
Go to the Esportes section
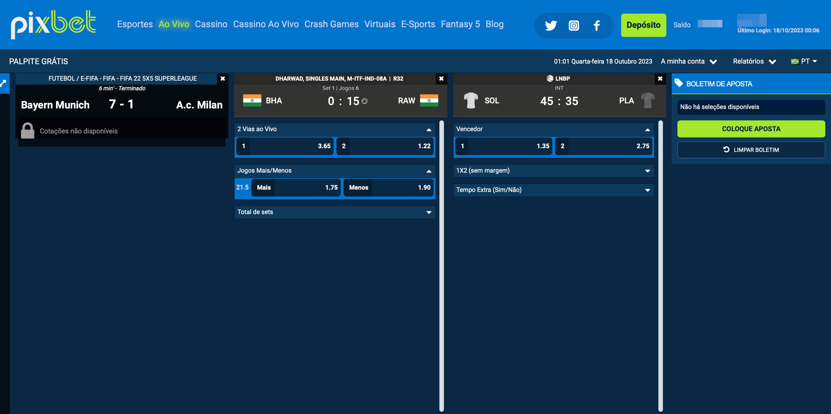point(135,24)
